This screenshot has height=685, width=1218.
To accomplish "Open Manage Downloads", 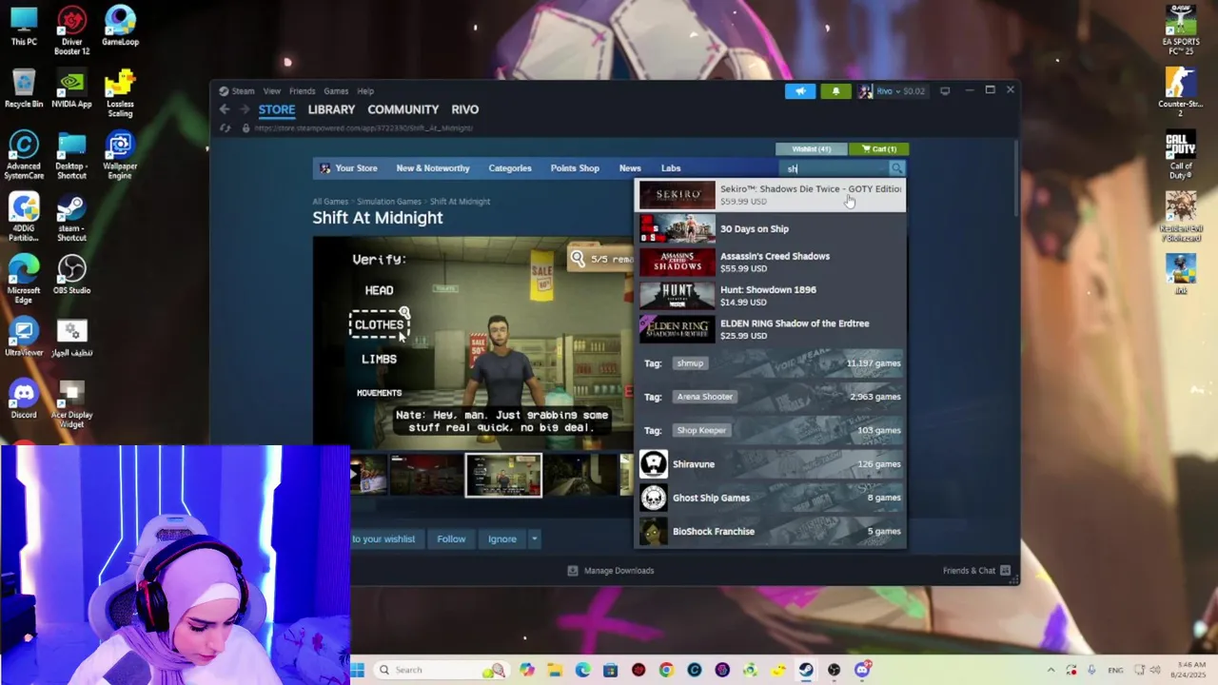I will coord(611,571).
